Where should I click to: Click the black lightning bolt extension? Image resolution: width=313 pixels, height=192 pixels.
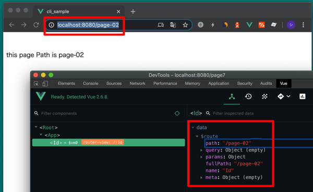(213, 24)
